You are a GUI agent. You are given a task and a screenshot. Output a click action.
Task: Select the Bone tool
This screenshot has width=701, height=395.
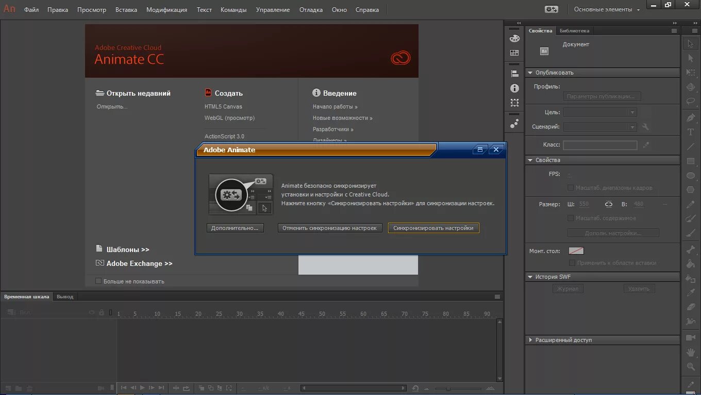691,249
